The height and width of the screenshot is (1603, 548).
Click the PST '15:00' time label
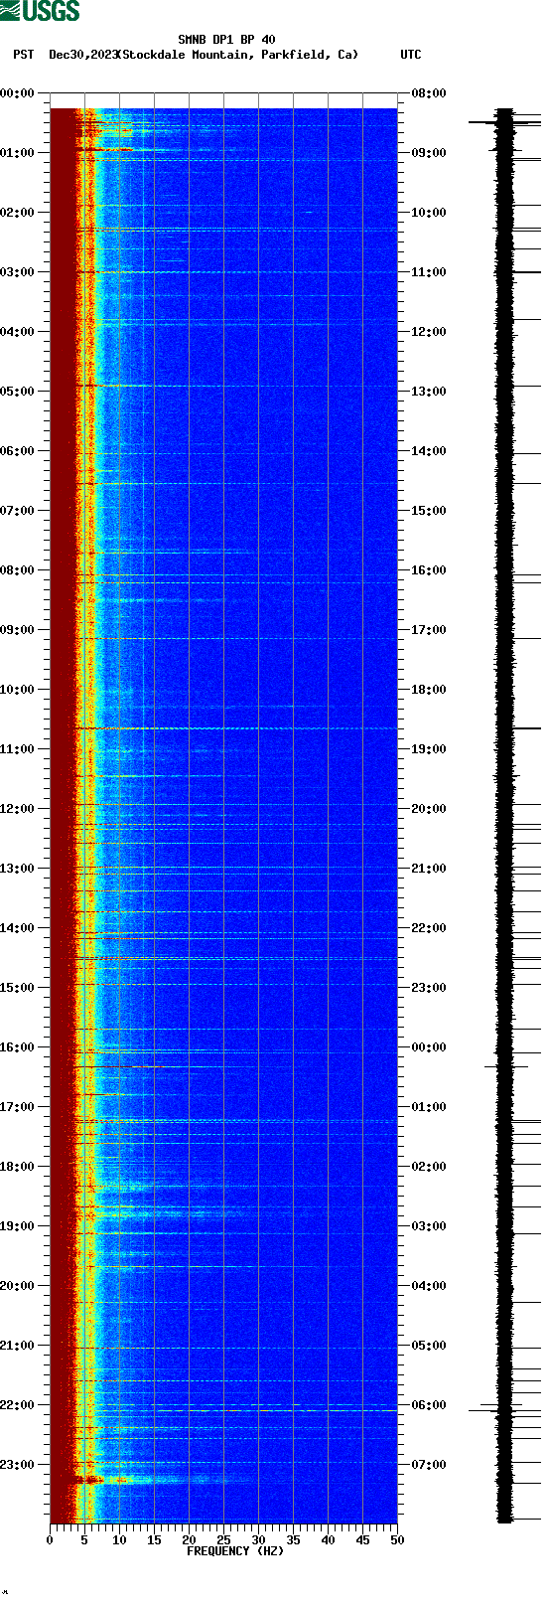pyautogui.click(x=18, y=988)
